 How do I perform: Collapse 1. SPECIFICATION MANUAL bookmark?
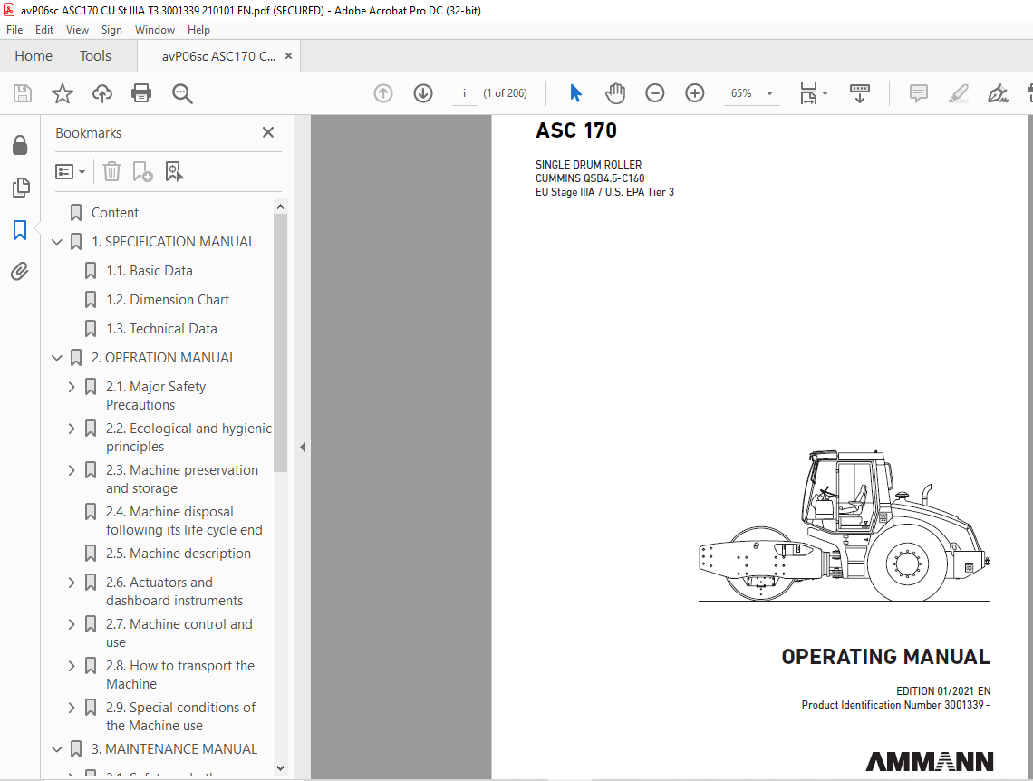coord(57,242)
